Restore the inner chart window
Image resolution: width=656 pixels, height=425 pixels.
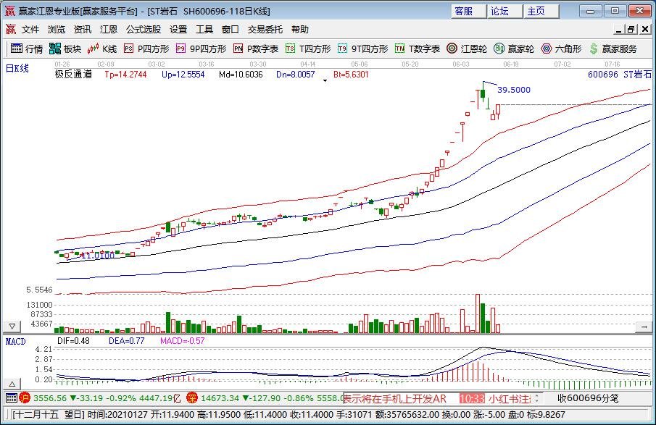point(631,29)
